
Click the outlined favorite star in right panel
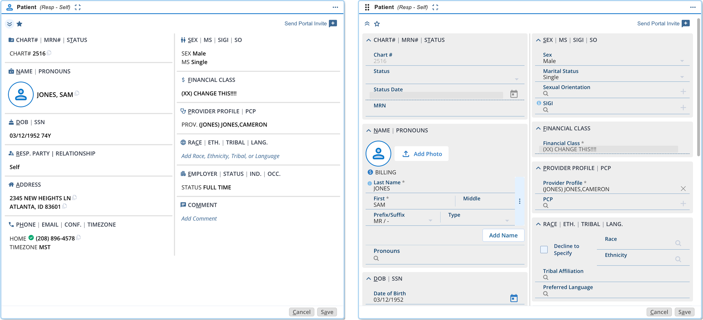point(377,24)
